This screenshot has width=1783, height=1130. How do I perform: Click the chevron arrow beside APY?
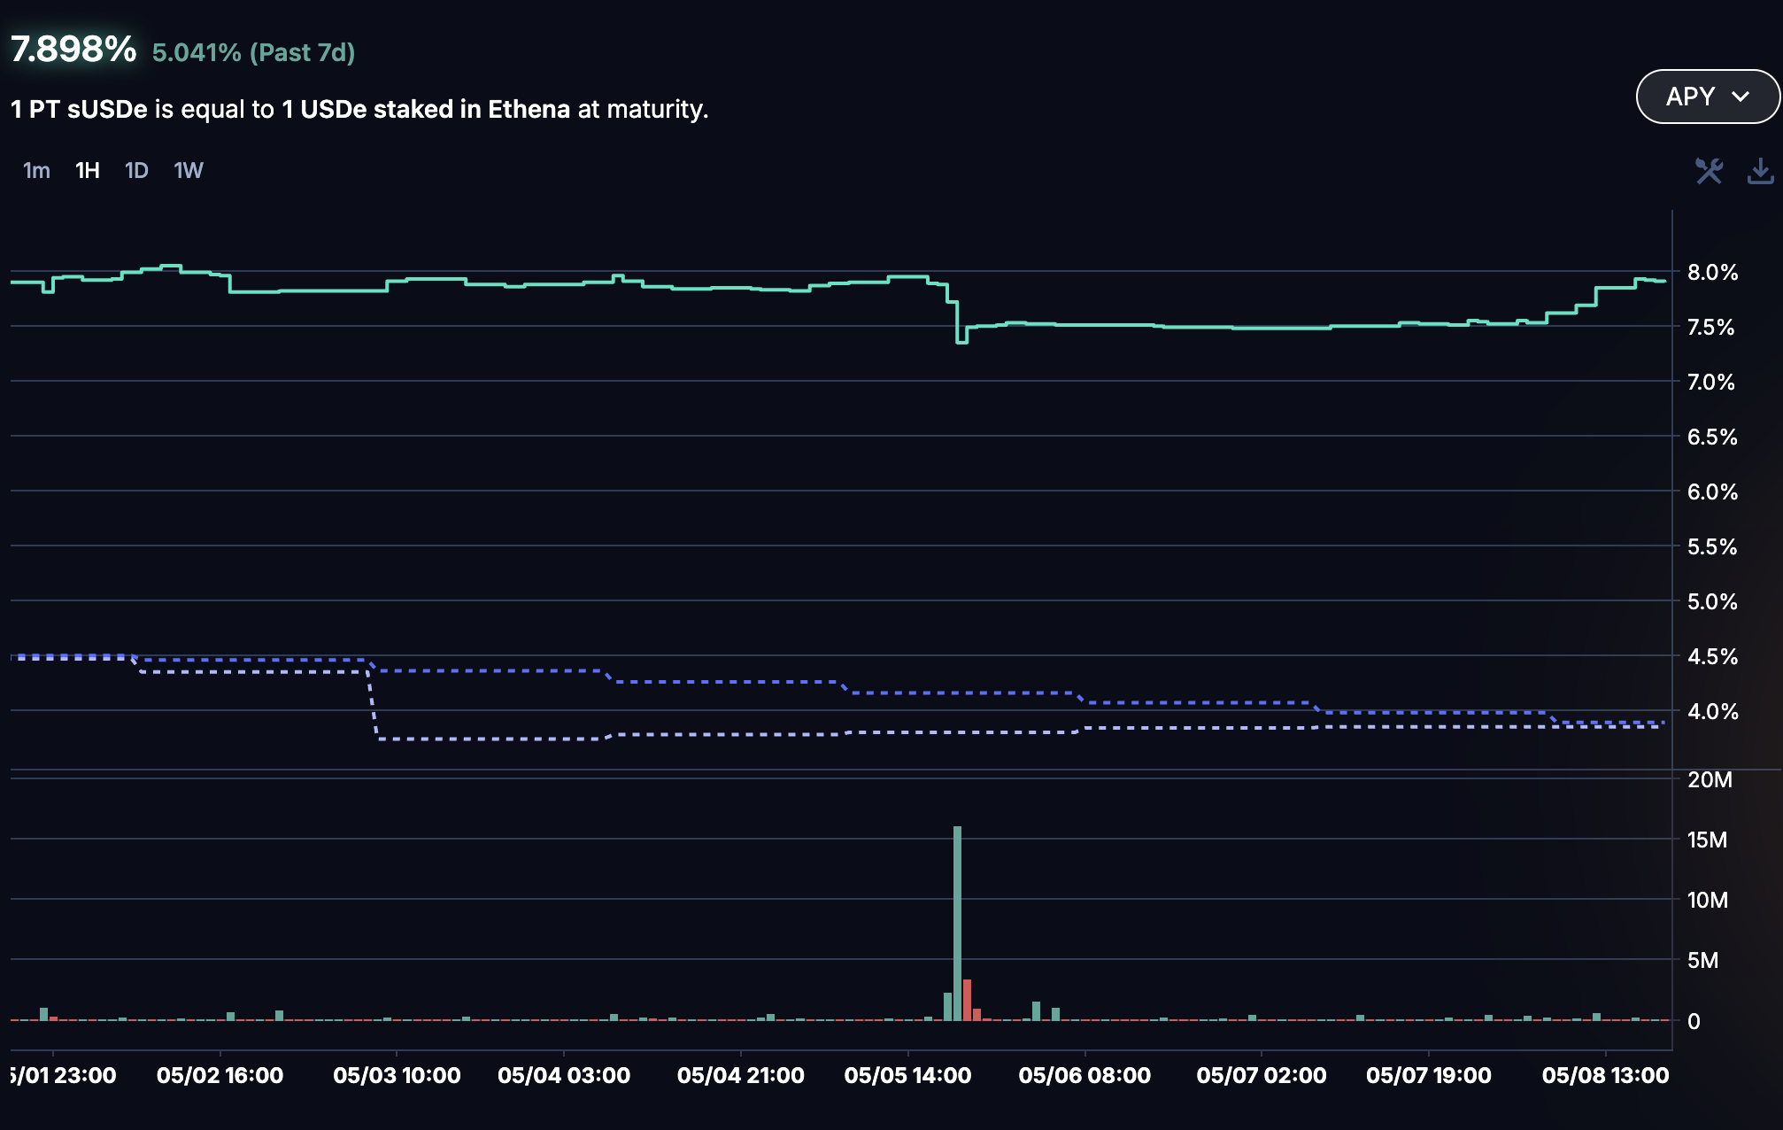(1741, 97)
